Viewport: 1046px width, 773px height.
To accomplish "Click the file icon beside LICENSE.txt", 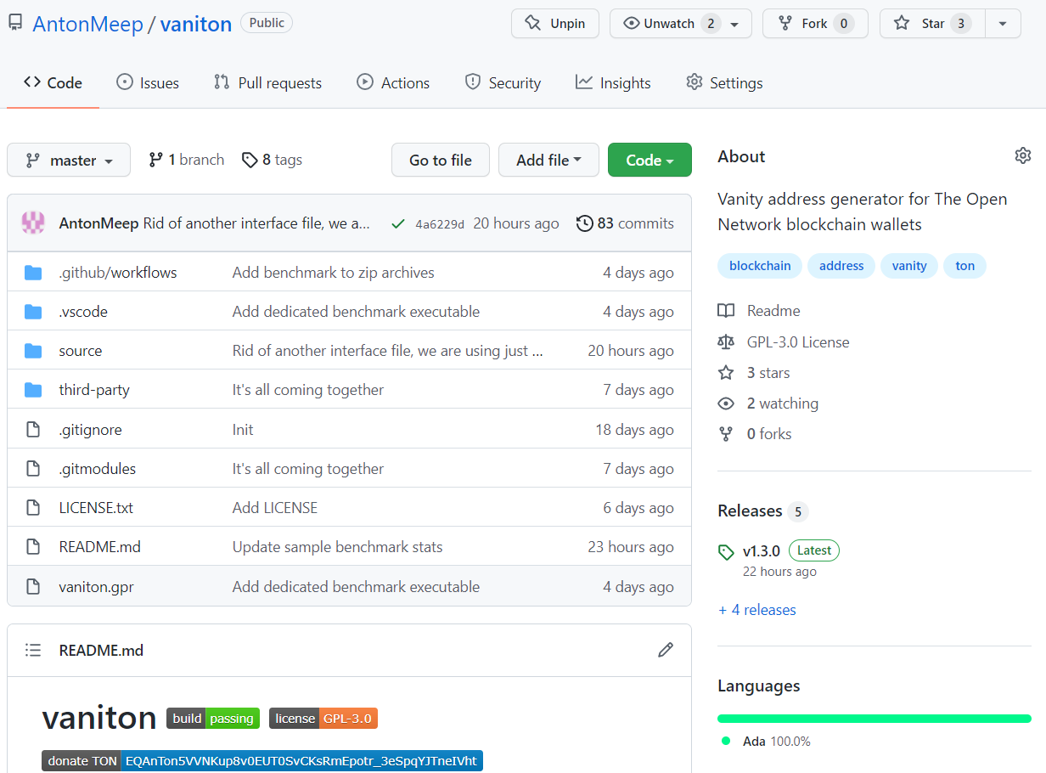I will pyautogui.click(x=33, y=508).
